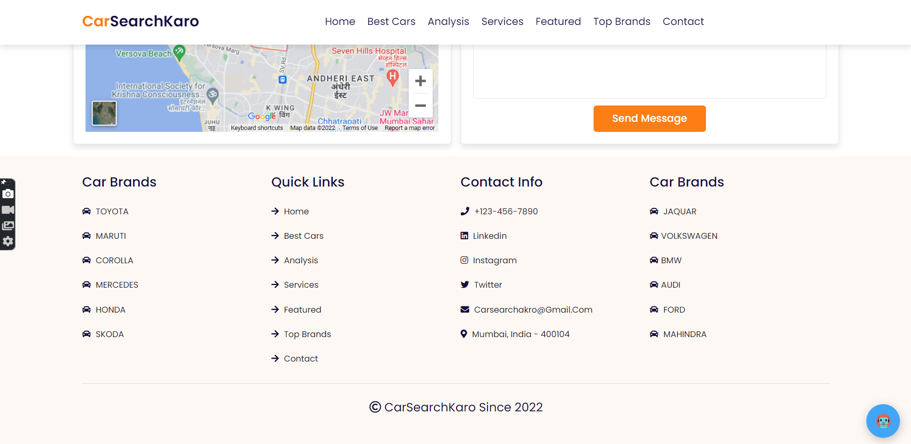911x444 pixels.
Task: Click the Carsearchakro@Gmail.Com email link
Action: [x=533, y=309]
